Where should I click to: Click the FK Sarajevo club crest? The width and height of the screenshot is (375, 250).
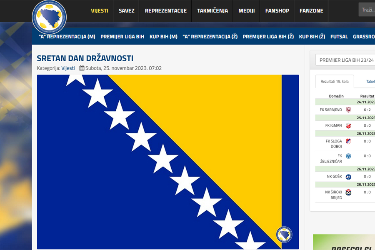[x=348, y=110]
